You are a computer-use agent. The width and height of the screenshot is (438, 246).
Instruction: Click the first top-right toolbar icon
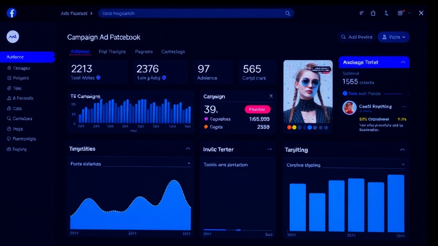pyautogui.click(x=361, y=13)
